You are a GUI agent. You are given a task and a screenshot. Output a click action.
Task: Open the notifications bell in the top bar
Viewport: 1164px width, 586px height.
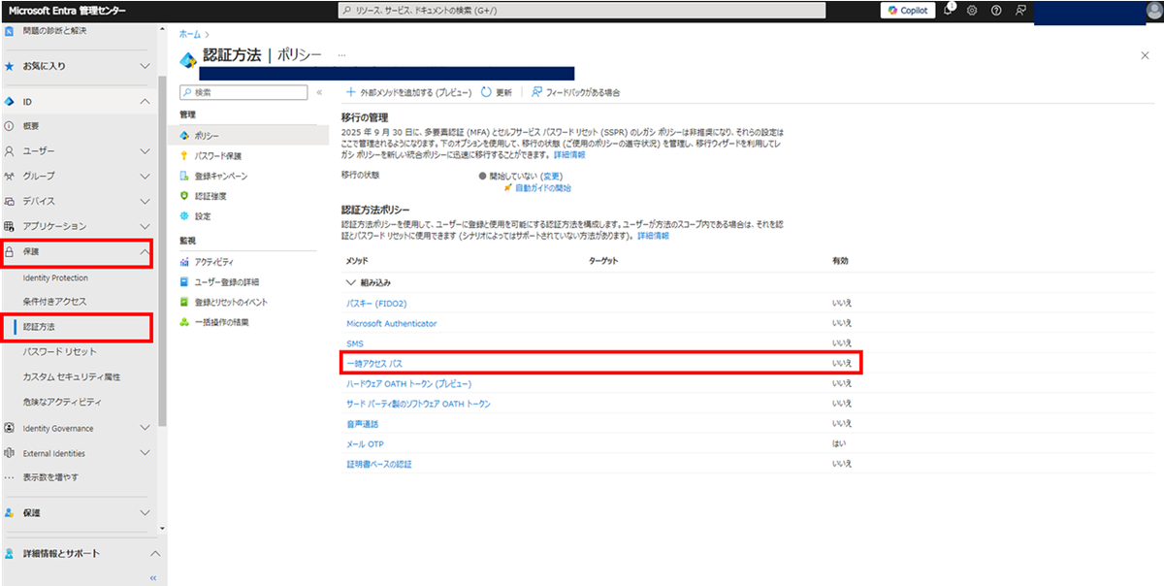click(x=948, y=10)
